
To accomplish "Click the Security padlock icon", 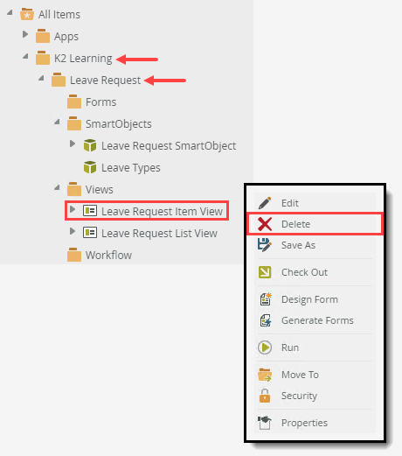I will point(265,396).
